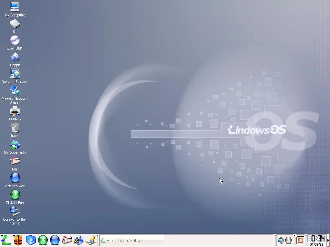Click the applet handle left of the speaker
Screen dimensions: 330x247
275,240
